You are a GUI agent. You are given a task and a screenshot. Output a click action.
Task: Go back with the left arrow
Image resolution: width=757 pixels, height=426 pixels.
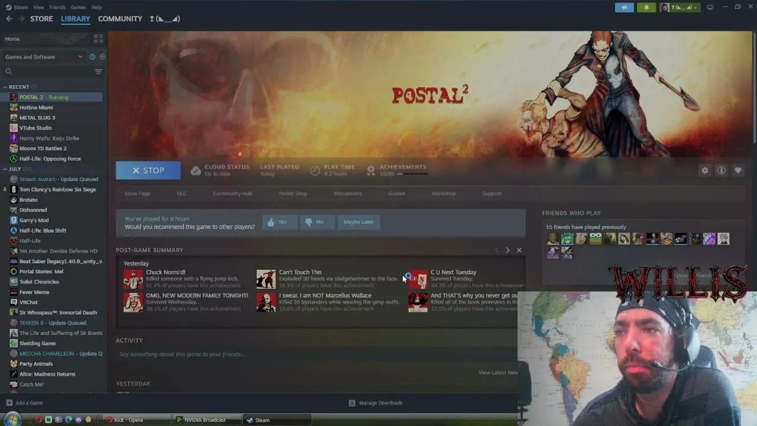tap(9, 19)
